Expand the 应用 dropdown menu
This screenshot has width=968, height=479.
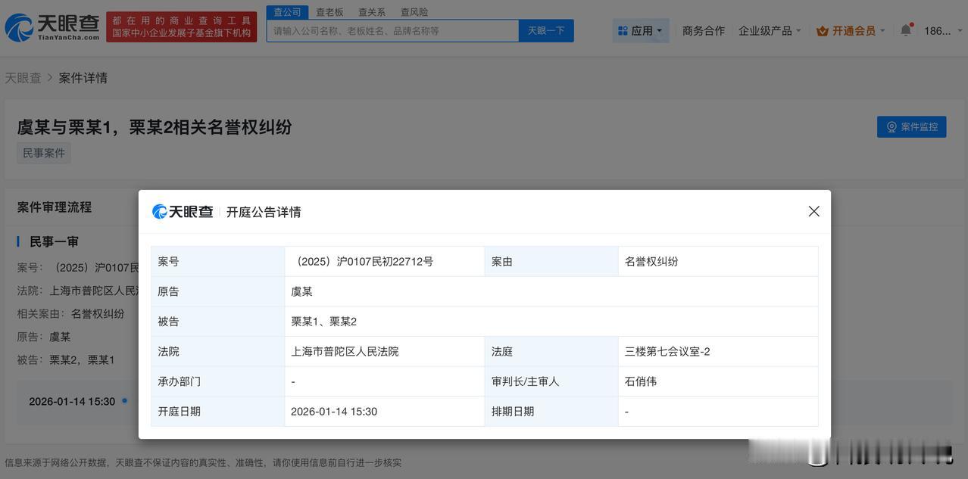pyautogui.click(x=641, y=31)
